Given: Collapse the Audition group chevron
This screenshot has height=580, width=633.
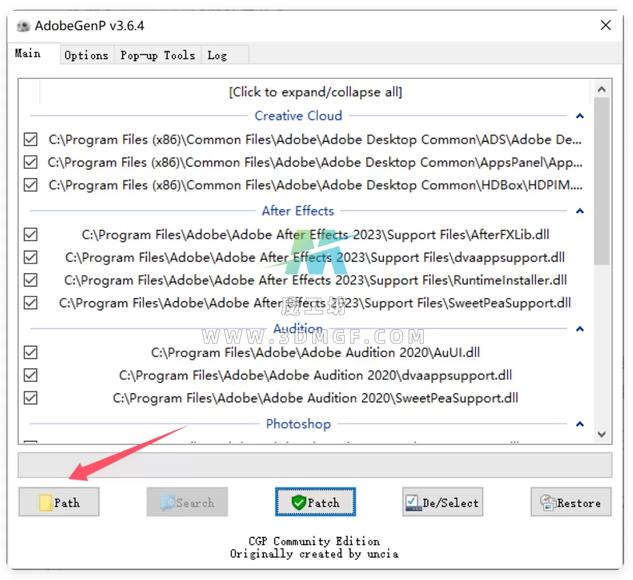Looking at the screenshot, I should 579,329.
